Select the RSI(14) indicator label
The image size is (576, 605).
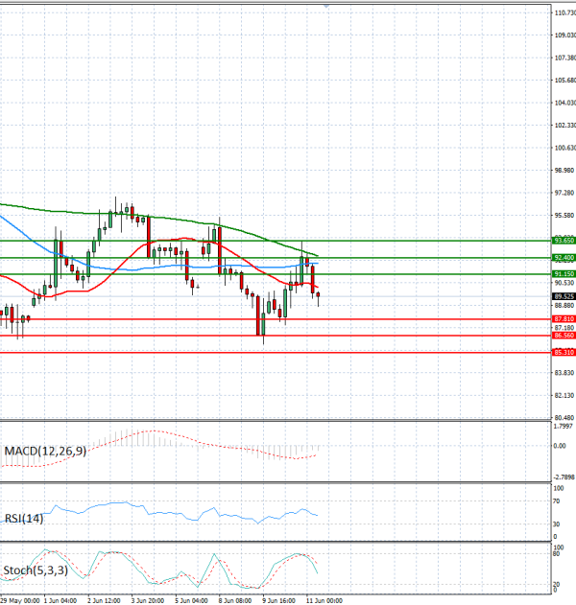[x=24, y=518]
